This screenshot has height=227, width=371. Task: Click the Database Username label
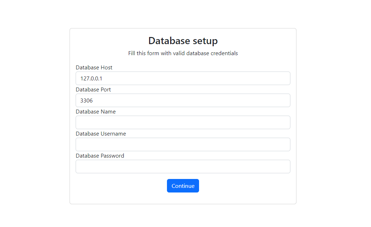click(x=101, y=133)
